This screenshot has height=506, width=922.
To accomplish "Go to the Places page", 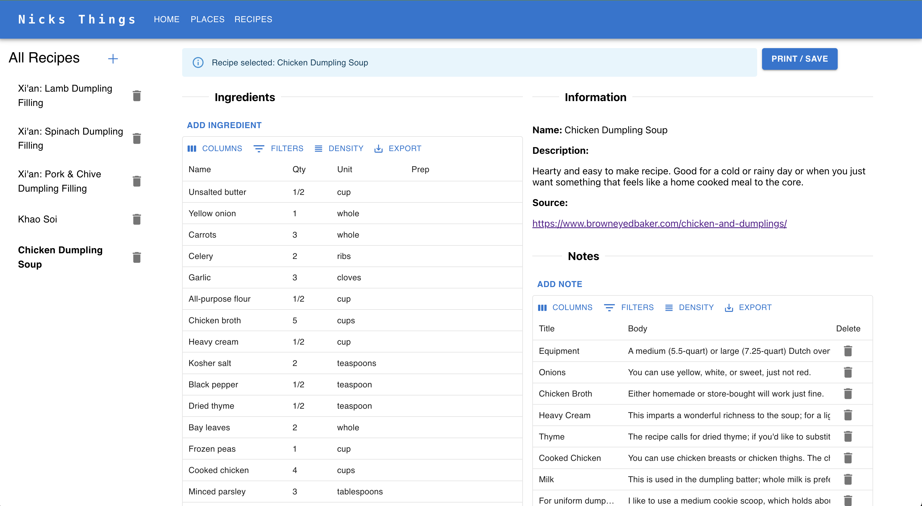I will (x=207, y=19).
